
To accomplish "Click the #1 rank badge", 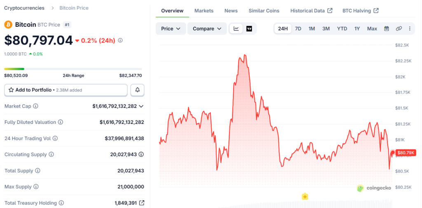I will click(67, 25).
